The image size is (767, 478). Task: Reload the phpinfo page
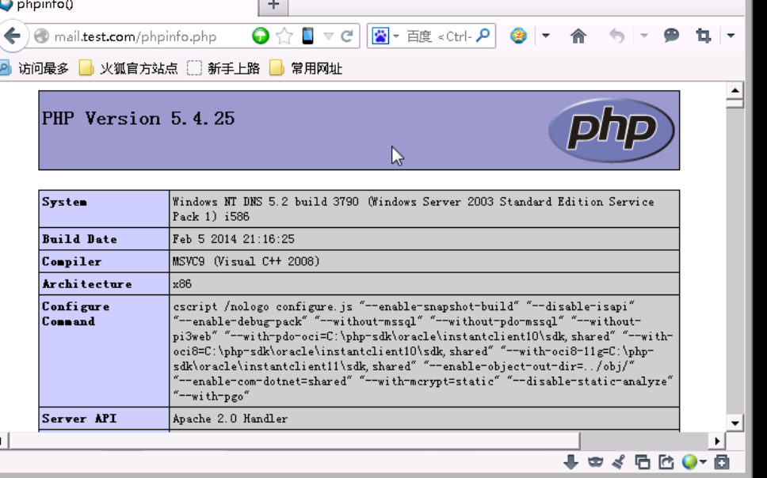point(347,36)
